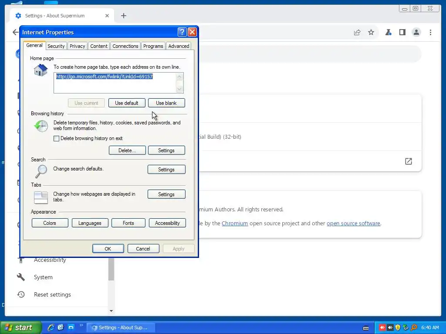Click the Languages button
The height and width of the screenshot is (334, 446).
(x=90, y=223)
